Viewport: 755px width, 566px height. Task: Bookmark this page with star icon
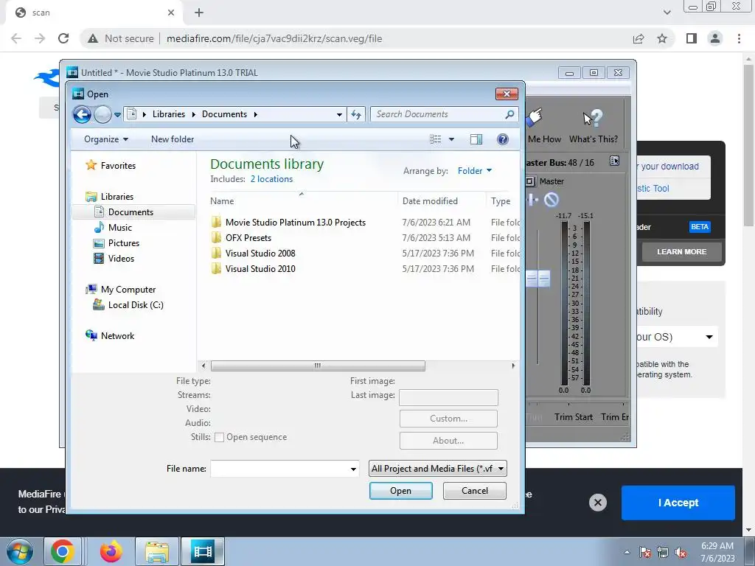[x=662, y=38]
